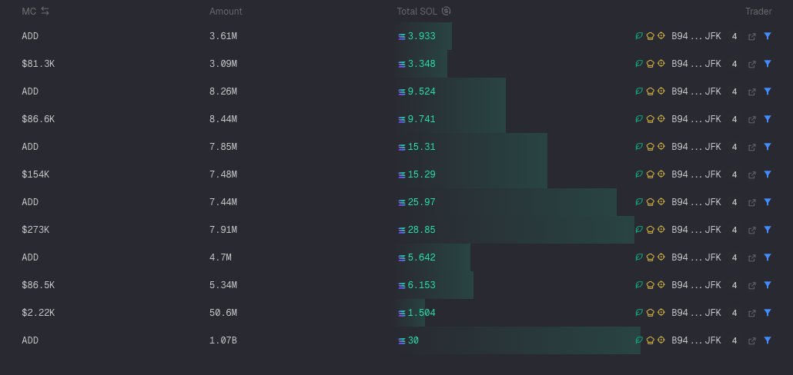Viewport: 793px width, 375px height.
Task: Select the $86.6K market cap value
Action: (38, 119)
